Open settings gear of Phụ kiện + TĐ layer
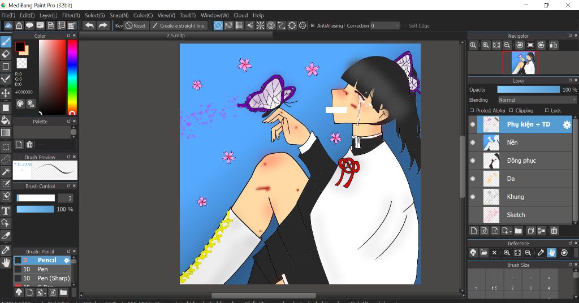The height and width of the screenshot is (303, 579). coord(567,125)
